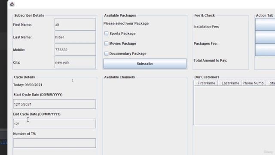Click the Last Name field containing hyber
Image resolution: width=275 pixels, height=155 pixels.
point(75,37)
